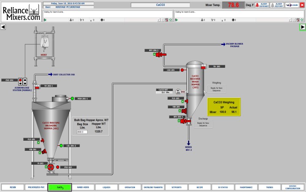The width and height of the screenshot is (306, 192).
Task: Click the TB-205 device on receiver hopper
Action: [x=203, y=67]
